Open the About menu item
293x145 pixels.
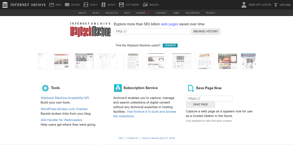pos(82,13)
